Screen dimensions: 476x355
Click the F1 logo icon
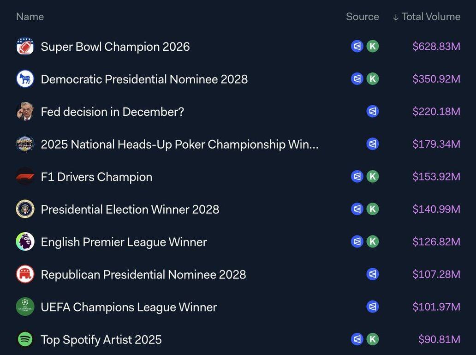25,177
